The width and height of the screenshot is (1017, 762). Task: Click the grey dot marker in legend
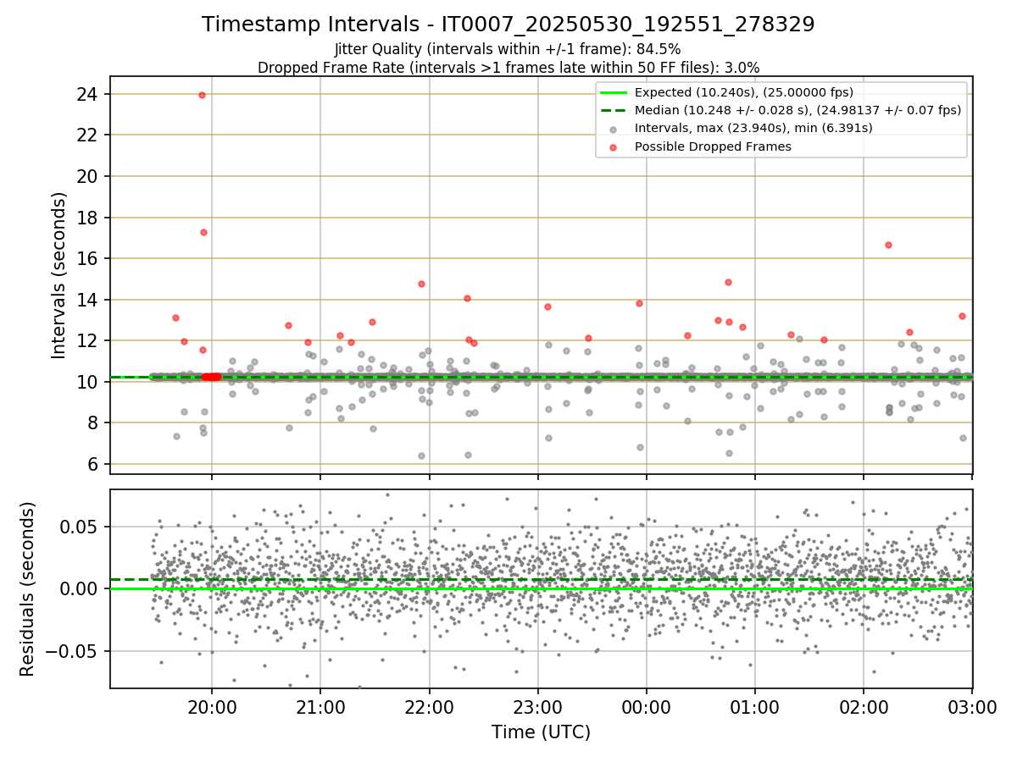614,129
